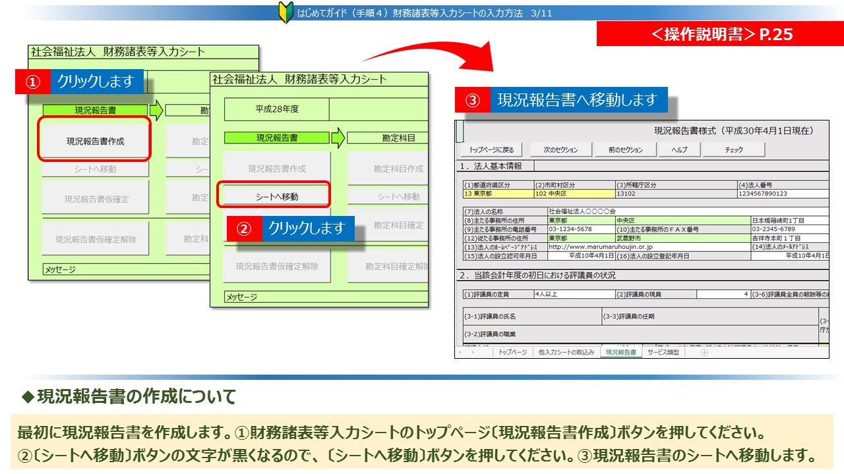Click greyed シートへ移動 under 勘定科目作成
This screenshot has width=844, height=474.
pyautogui.click(x=388, y=196)
